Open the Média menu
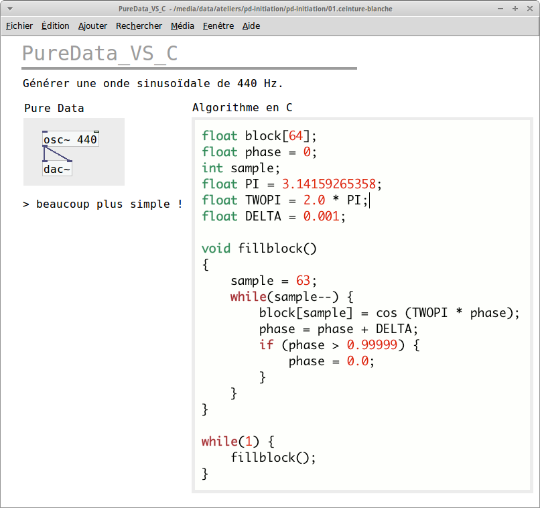Image resolution: width=540 pixels, height=508 pixels. click(182, 26)
